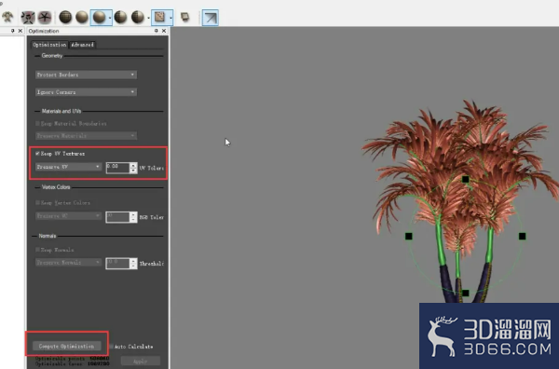This screenshot has width=559, height=369.
Task: Click the Compute Optimization button
Action: [67, 346]
